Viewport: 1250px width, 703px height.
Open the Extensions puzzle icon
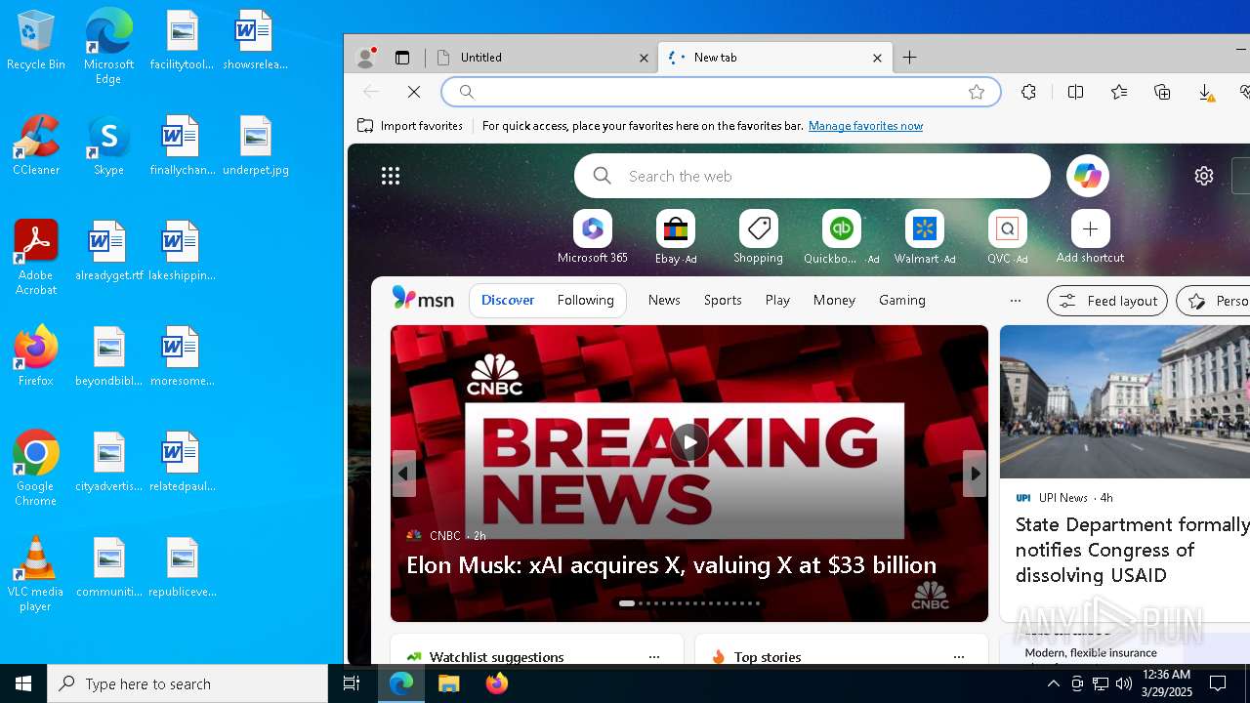1028,92
